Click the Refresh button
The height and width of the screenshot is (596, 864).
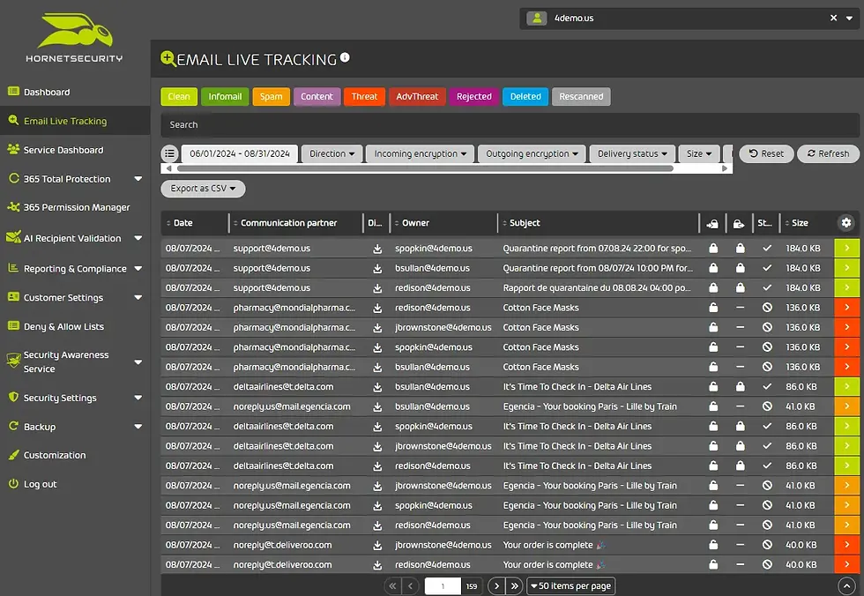pos(828,153)
